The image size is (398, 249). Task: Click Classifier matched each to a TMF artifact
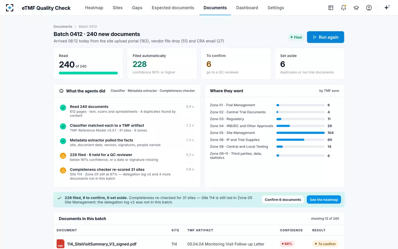click(107, 125)
